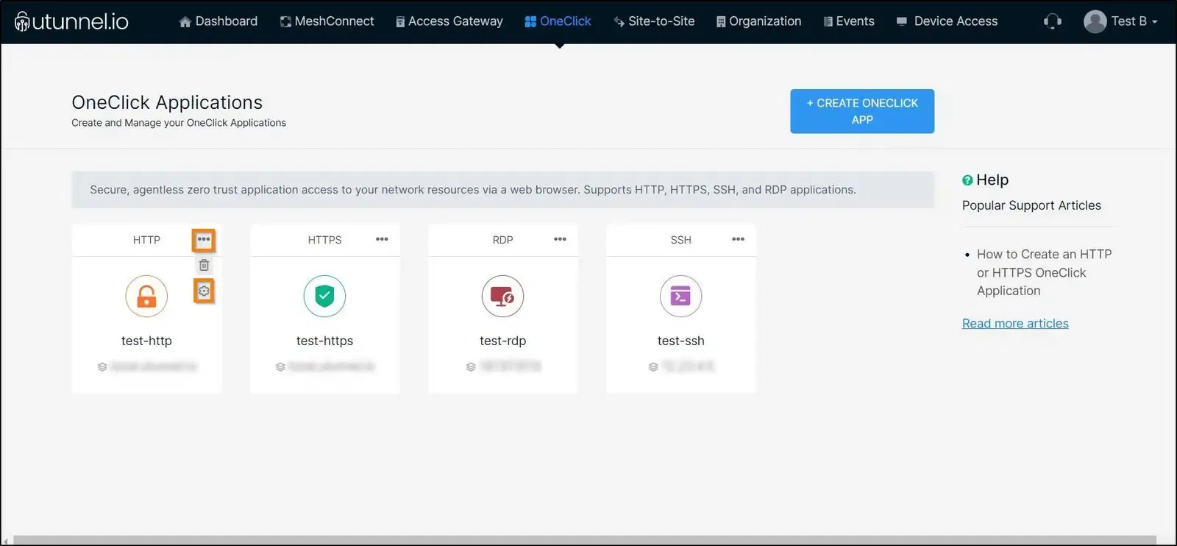This screenshot has height=546, width=1177.
Task: Click the purple terminal SSH icon
Action: click(680, 296)
